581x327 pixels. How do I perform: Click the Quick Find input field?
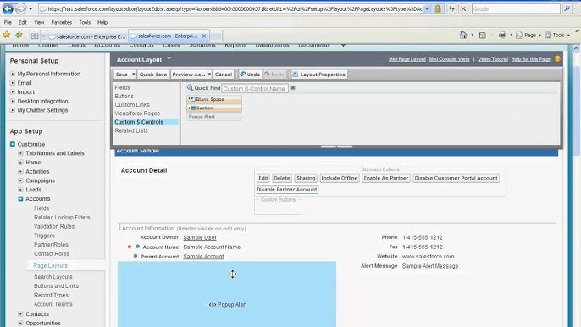[x=255, y=89]
